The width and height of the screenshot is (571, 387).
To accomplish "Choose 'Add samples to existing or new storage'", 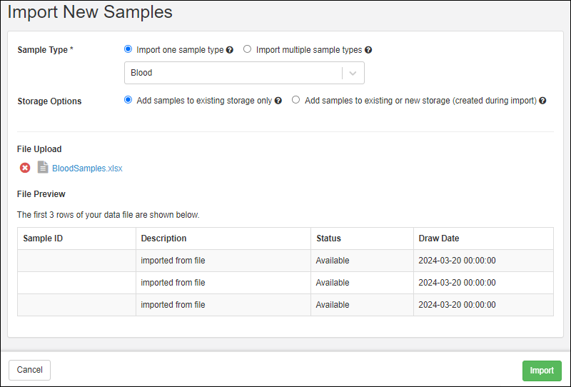I will point(296,100).
